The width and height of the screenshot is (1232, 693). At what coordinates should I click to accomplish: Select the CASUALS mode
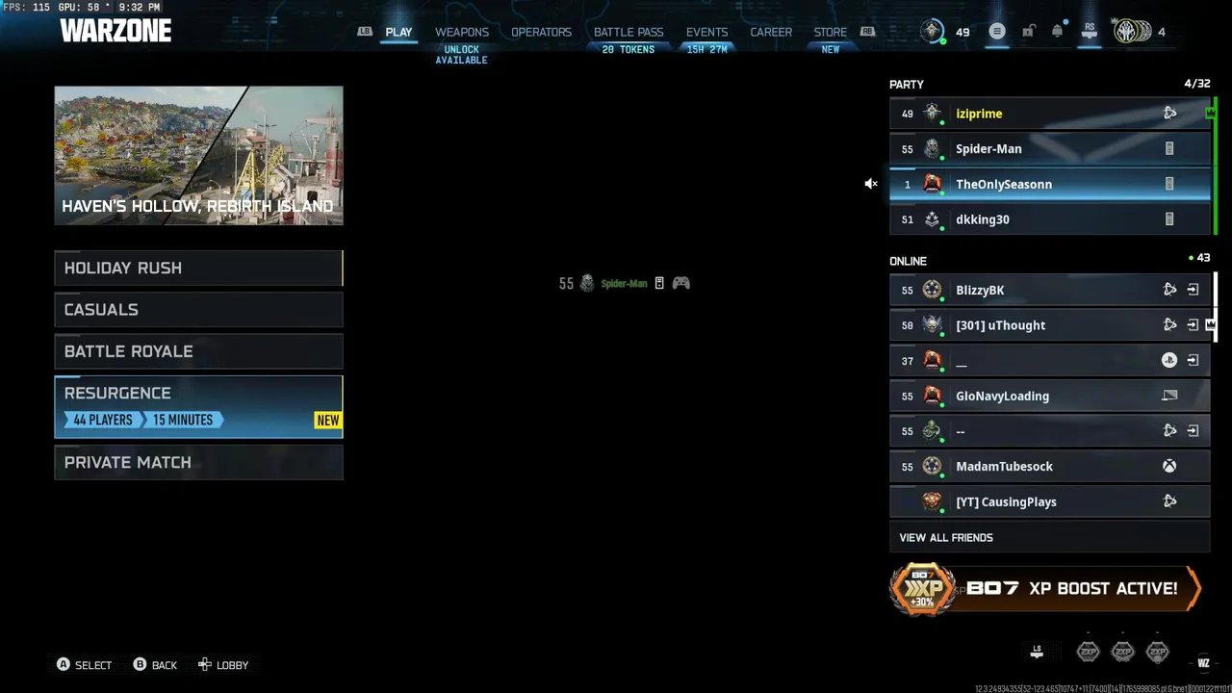coord(198,310)
